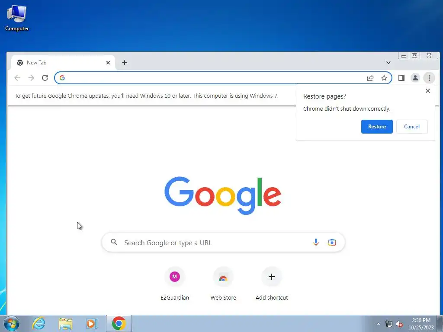This screenshot has height=332, width=443.
Task: Open the profile avatar icon
Action: (415, 78)
